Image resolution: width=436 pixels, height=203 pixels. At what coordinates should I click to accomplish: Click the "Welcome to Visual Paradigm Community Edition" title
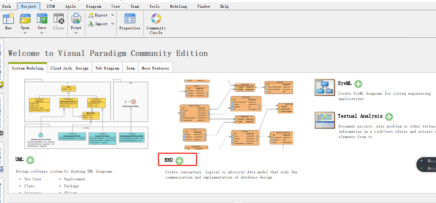(108, 53)
